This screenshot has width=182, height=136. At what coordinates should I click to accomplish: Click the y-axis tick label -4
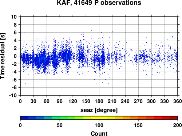[x=14, y=72]
